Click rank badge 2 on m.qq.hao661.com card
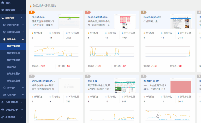 point(88,12)
